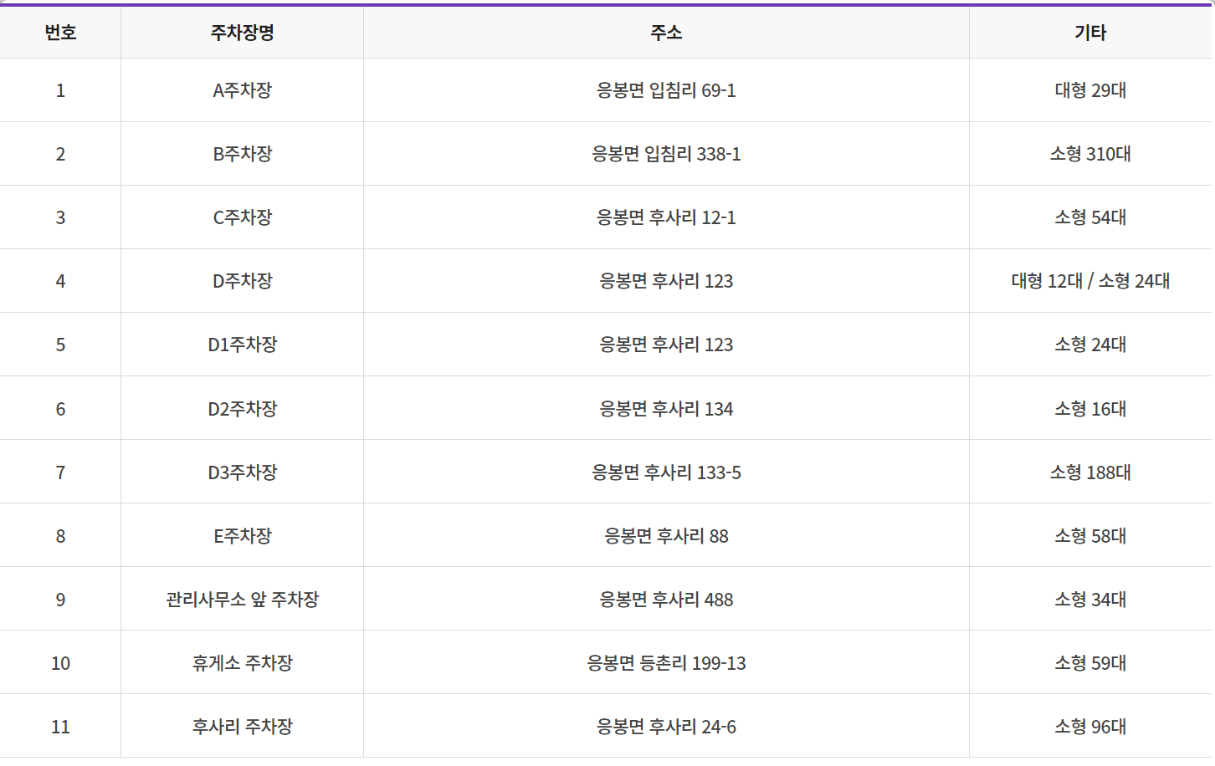The image size is (1215, 766).
Task: Select the D1주차장 cell
Action: click(x=243, y=345)
